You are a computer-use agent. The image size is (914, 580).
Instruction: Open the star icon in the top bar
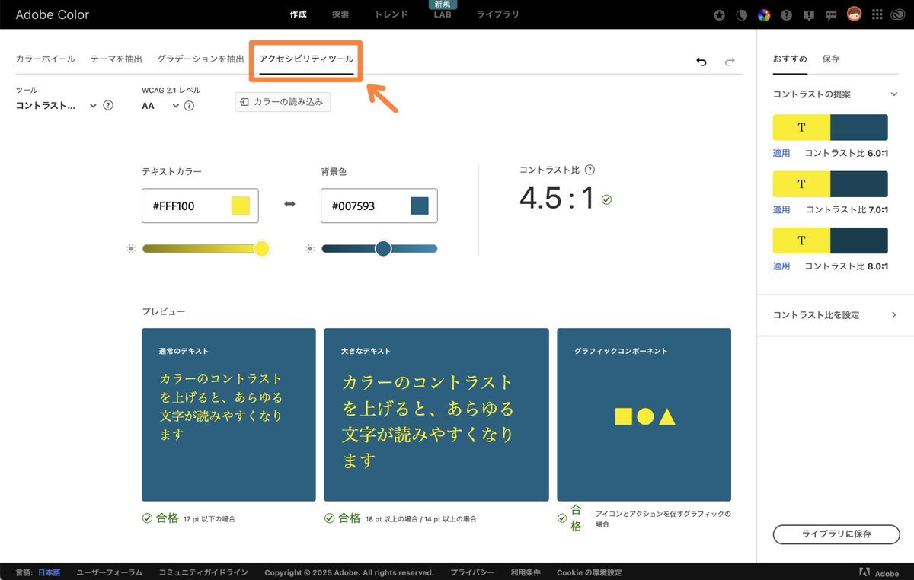click(x=720, y=14)
